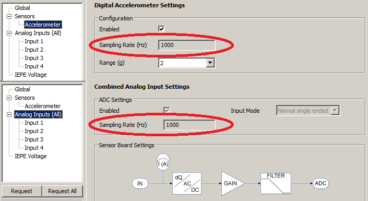
Task: Select Accelerometer in the upper tree
Action: [x=43, y=25]
